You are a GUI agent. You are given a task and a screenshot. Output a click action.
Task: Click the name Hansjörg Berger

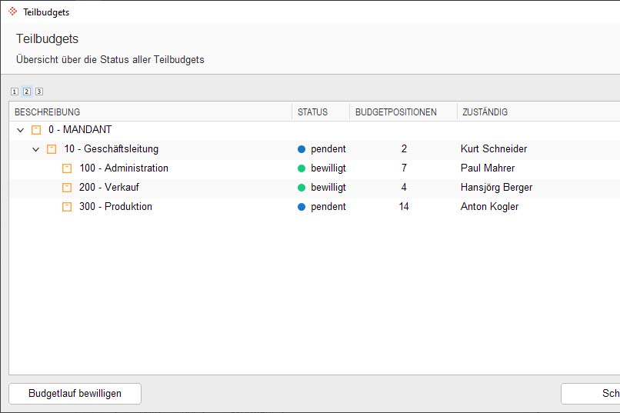point(496,188)
